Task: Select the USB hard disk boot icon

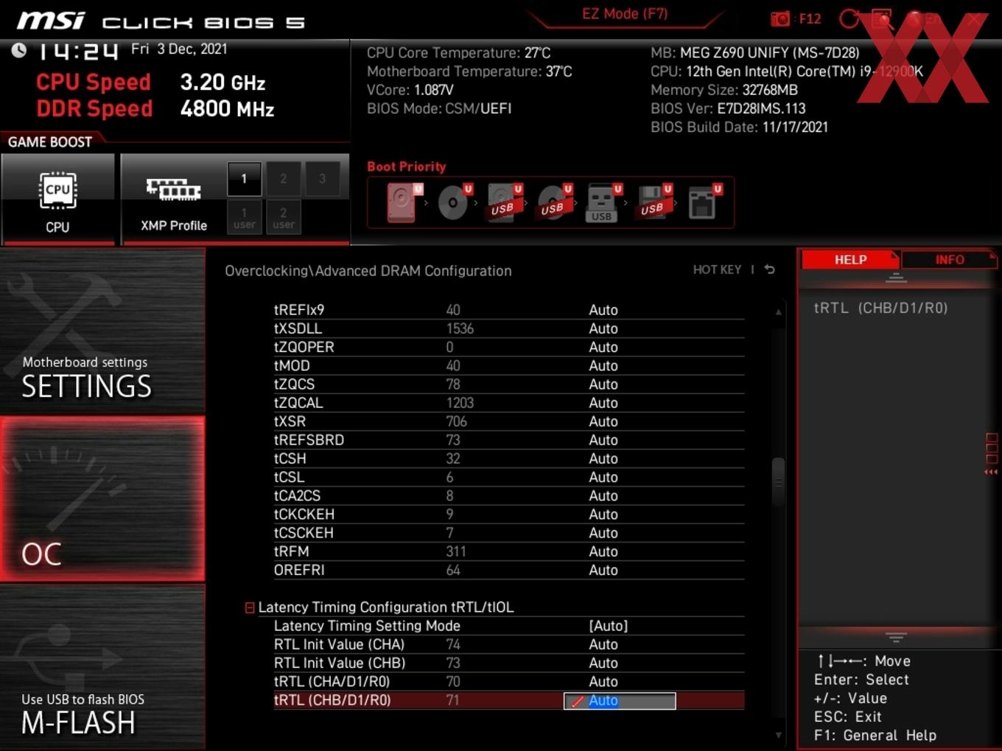Action: point(502,202)
